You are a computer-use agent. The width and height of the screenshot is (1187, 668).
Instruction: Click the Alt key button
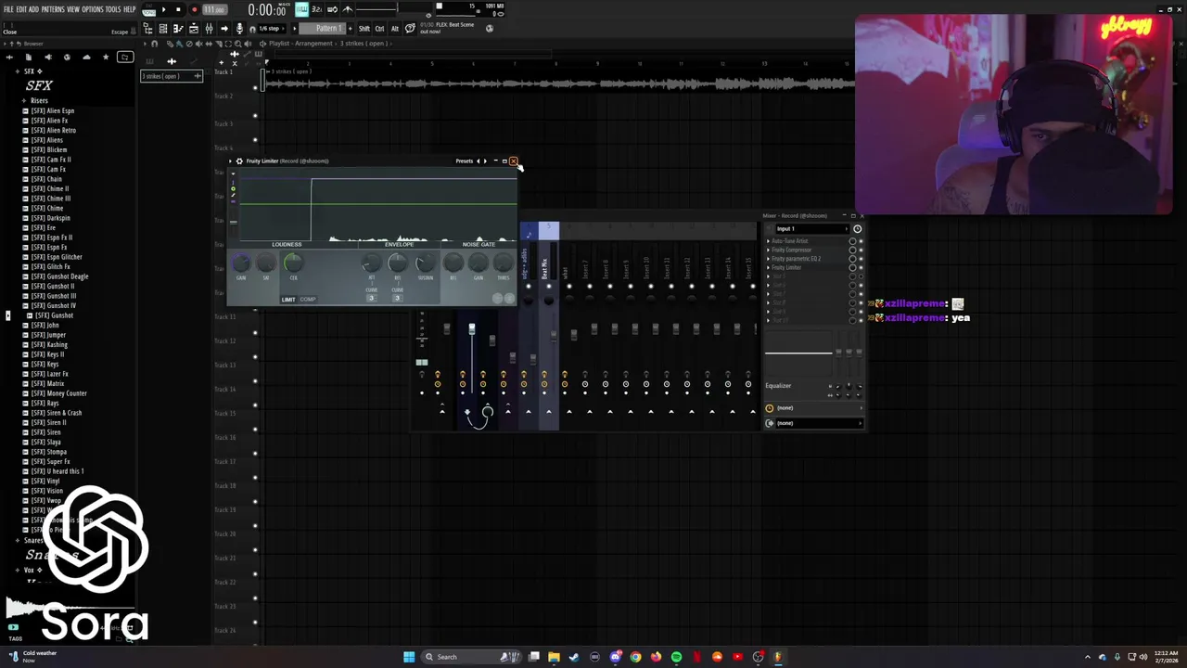(395, 29)
